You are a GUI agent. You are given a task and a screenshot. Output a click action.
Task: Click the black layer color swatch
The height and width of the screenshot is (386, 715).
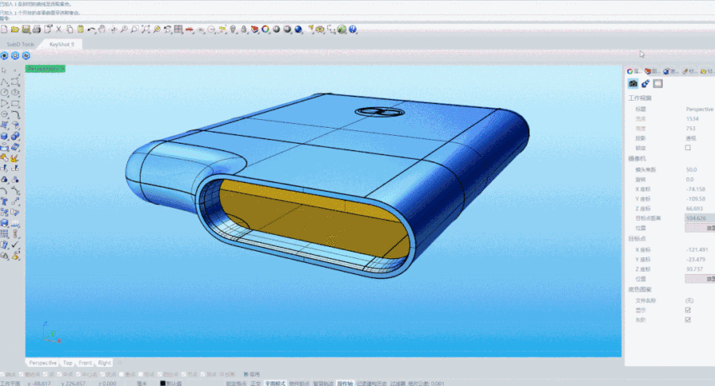[x=162, y=383]
